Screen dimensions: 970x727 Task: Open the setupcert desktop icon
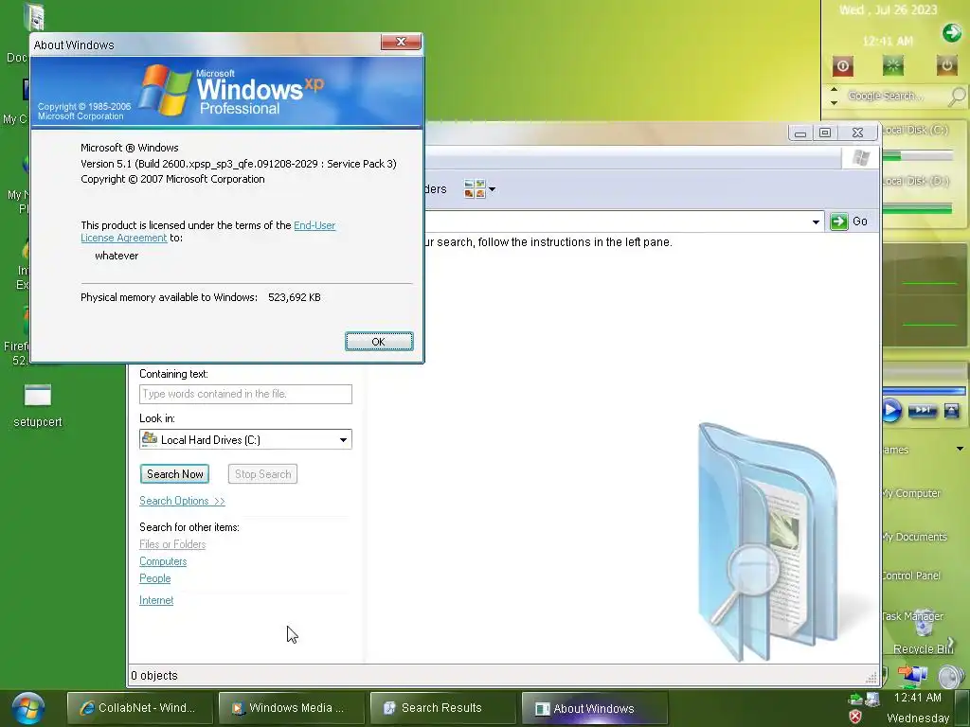(38, 405)
